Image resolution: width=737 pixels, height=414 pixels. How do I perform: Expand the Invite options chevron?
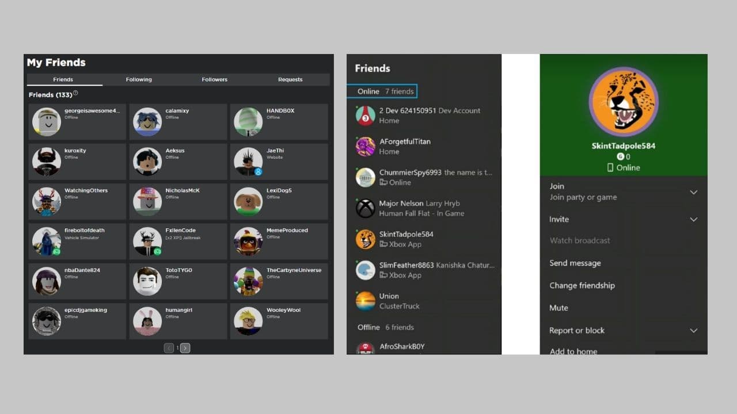[693, 219]
